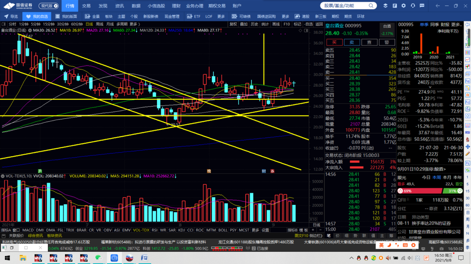Zoom out chart with minus button

[x=320, y=230]
